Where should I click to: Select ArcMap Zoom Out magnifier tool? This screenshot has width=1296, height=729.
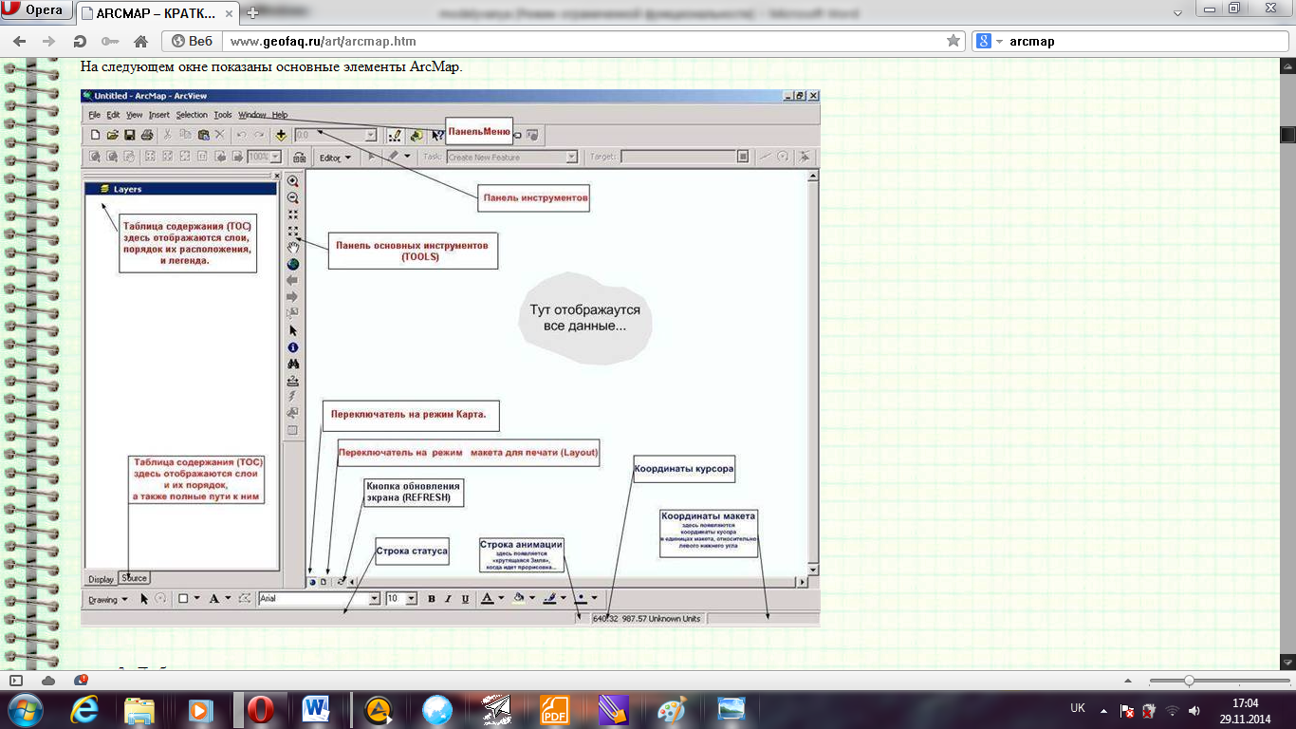(293, 198)
